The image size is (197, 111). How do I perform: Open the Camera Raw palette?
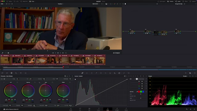pyautogui.click(x=2, y=73)
